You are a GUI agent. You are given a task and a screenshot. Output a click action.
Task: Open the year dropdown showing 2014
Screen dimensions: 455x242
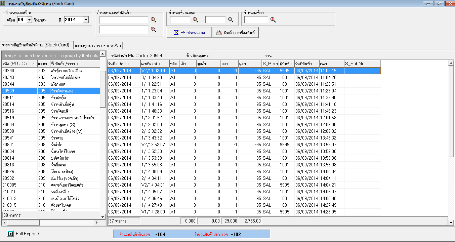[x=85, y=20]
